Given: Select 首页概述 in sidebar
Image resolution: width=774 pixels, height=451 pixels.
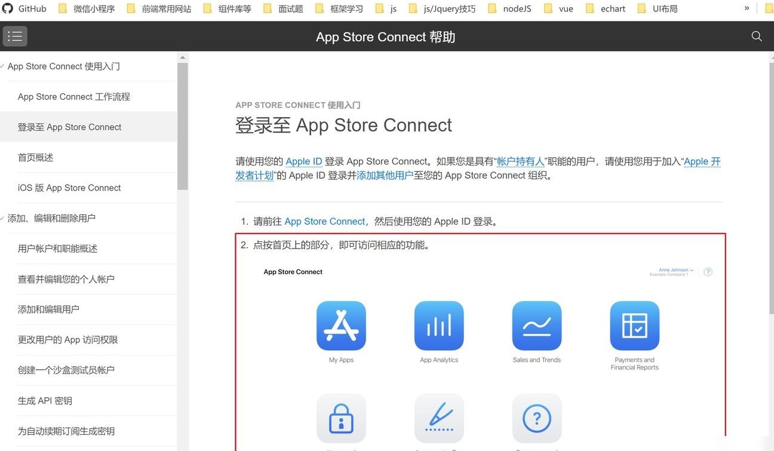Looking at the screenshot, I should point(88,158).
